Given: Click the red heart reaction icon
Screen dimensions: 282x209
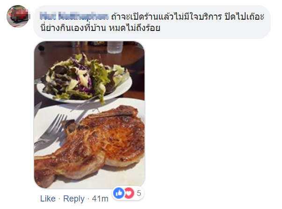Looking at the screenshot, I should [x=129, y=193].
